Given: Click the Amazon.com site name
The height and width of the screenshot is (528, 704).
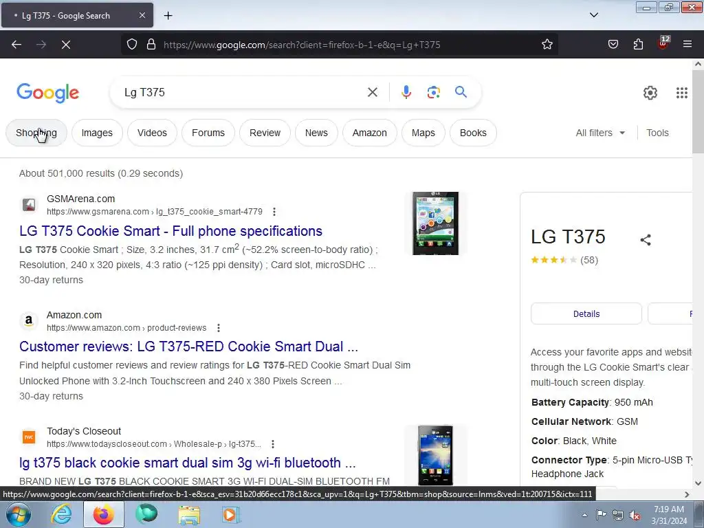Looking at the screenshot, I should tap(74, 315).
